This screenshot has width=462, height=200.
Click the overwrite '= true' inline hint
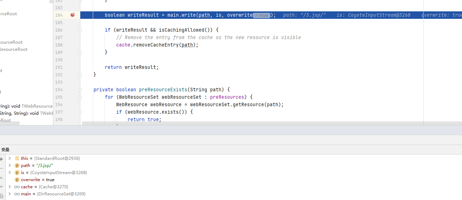click(261, 15)
